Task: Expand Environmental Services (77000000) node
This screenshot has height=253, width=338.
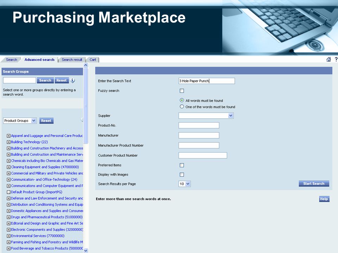Action: tap(8, 236)
